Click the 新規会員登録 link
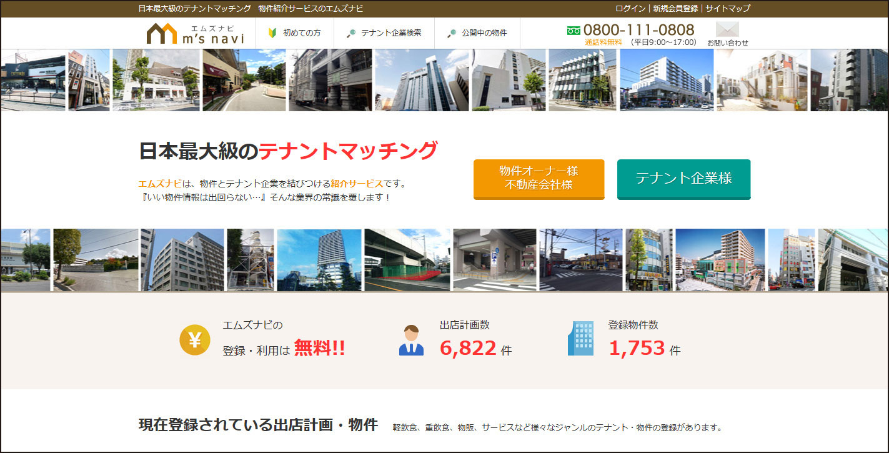Viewport: 889px width, 453px height. (x=675, y=9)
